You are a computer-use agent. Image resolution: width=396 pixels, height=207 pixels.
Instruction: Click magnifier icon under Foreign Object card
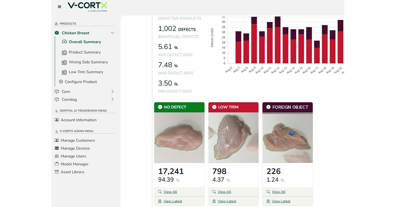click(x=268, y=192)
